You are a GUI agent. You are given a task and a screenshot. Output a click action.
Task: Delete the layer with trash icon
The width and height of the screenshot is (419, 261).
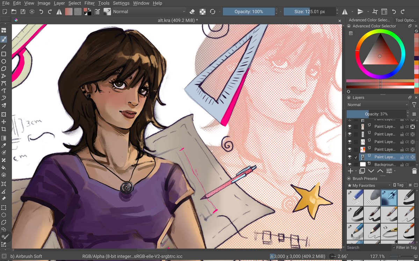414,171
